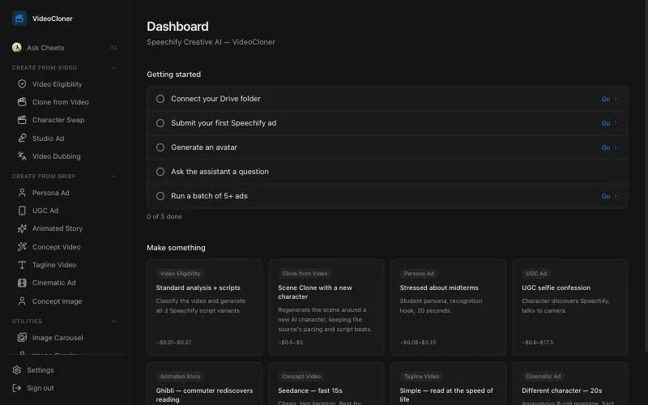The width and height of the screenshot is (648, 405).
Task: Open Animated Story in sidebar
Action: tap(58, 228)
